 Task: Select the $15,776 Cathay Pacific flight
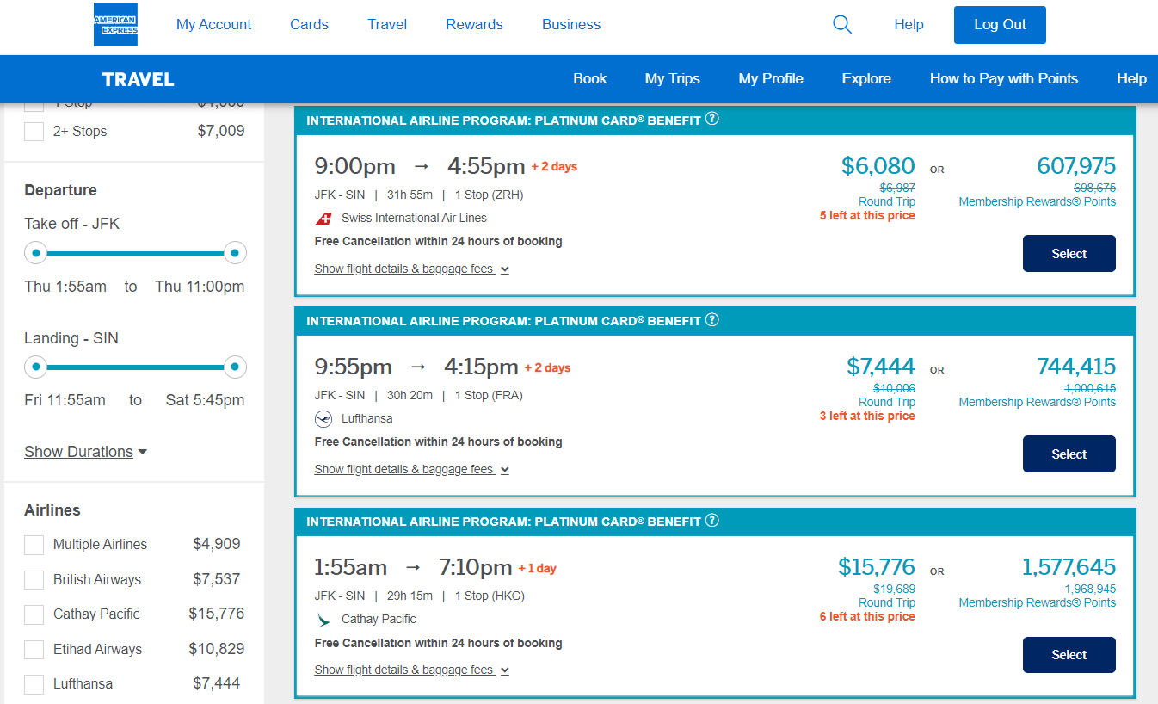(x=1069, y=654)
